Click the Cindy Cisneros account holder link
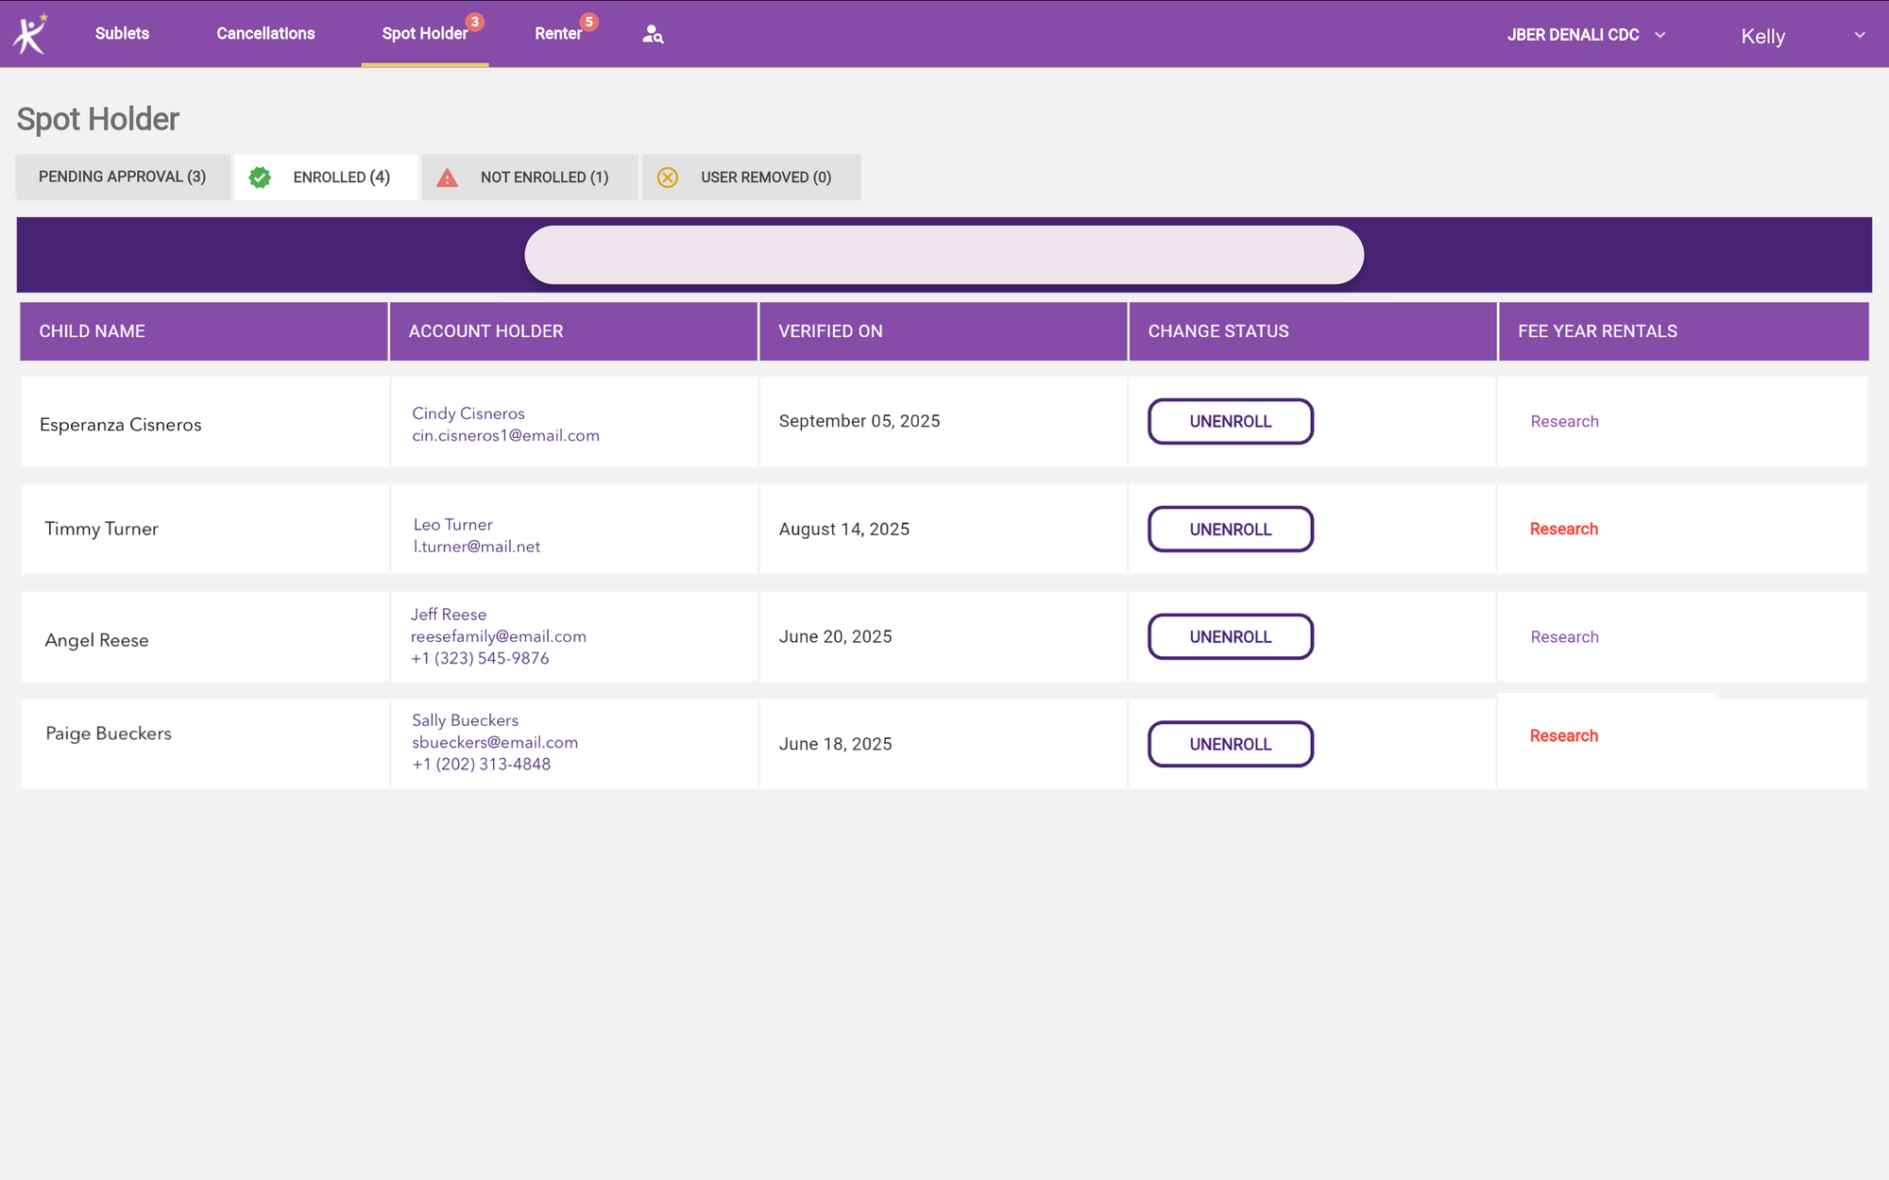This screenshot has width=1889, height=1180. click(x=468, y=413)
